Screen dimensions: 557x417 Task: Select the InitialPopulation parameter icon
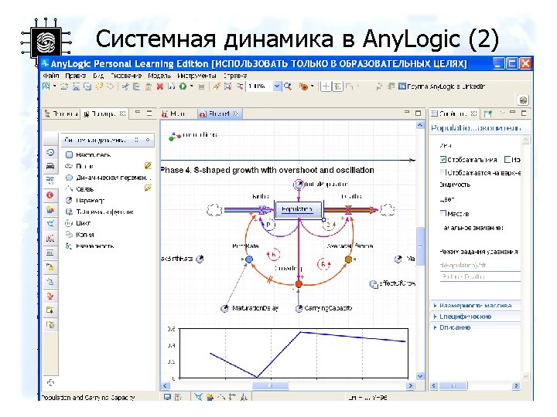[299, 184]
